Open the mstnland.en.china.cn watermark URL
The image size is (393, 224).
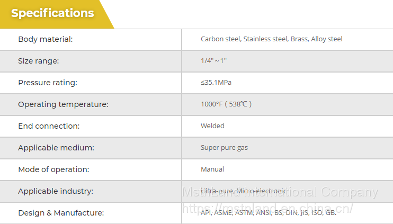[267, 208]
